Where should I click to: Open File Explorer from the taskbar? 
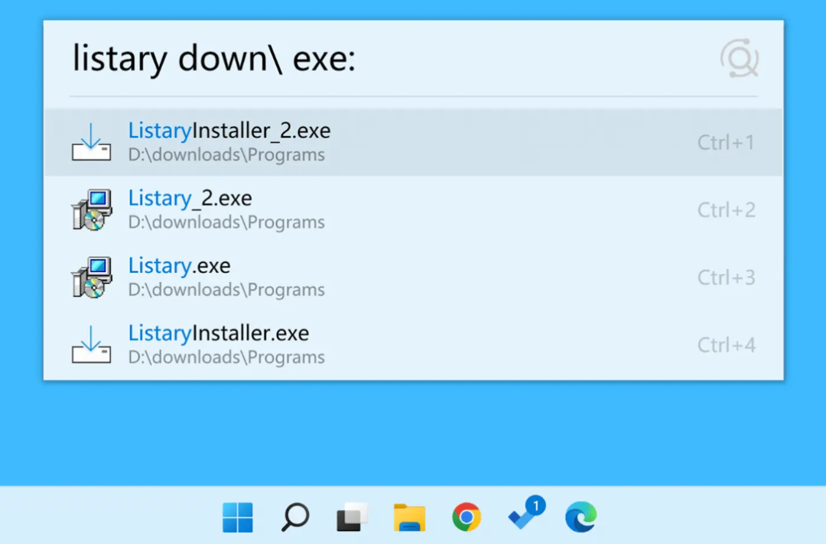click(408, 517)
